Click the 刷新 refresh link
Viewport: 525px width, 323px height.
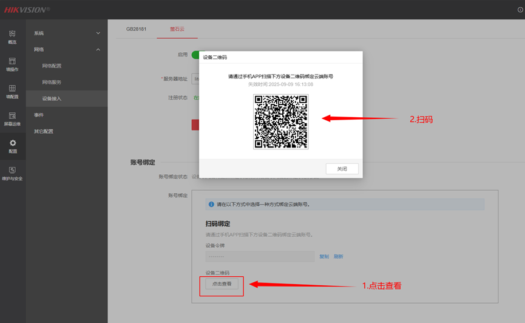pos(338,257)
